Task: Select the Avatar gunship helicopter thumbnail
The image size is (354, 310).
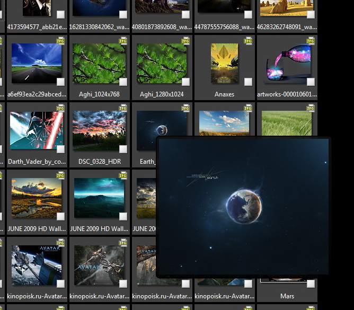Action: (x=99, y=265)
